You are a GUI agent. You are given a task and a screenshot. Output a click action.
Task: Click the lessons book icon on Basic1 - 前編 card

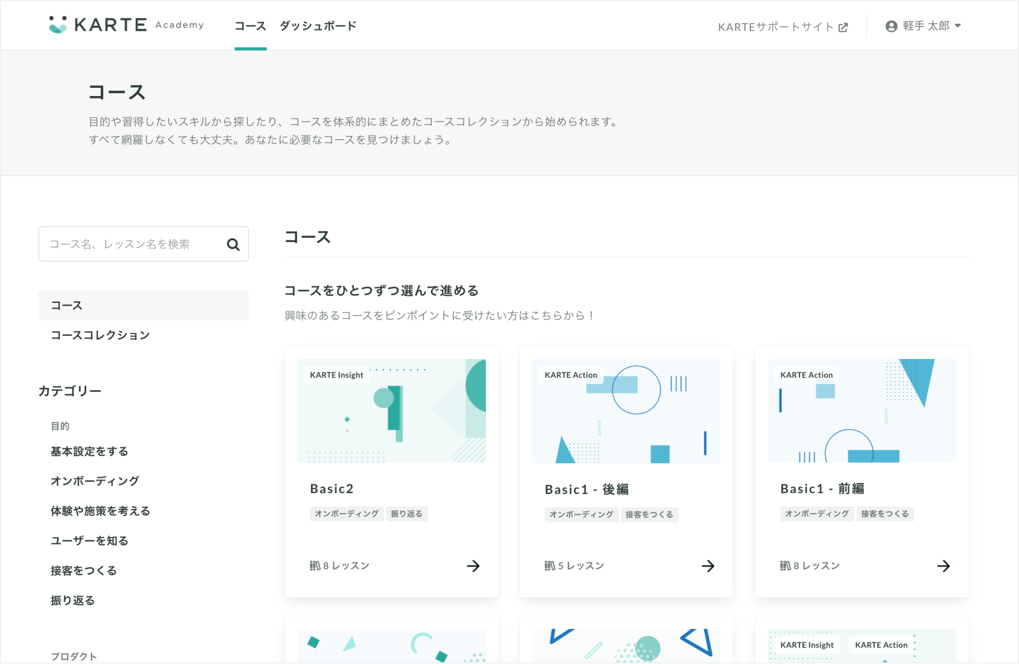pos(786,566)
